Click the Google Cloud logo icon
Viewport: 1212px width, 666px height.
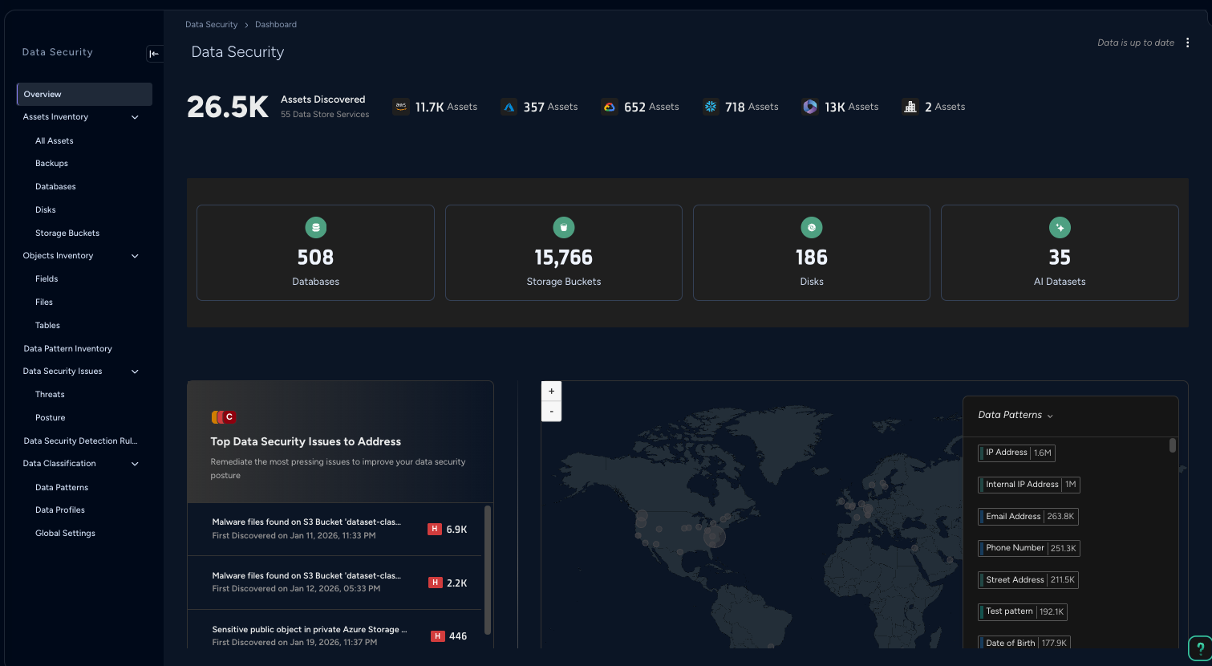point(610,107)
